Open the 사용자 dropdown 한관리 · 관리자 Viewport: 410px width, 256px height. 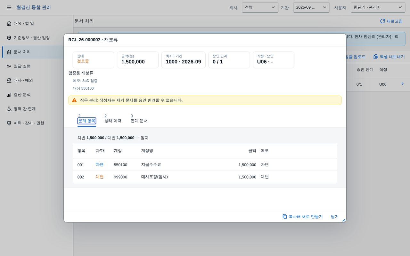click(378, 7)
